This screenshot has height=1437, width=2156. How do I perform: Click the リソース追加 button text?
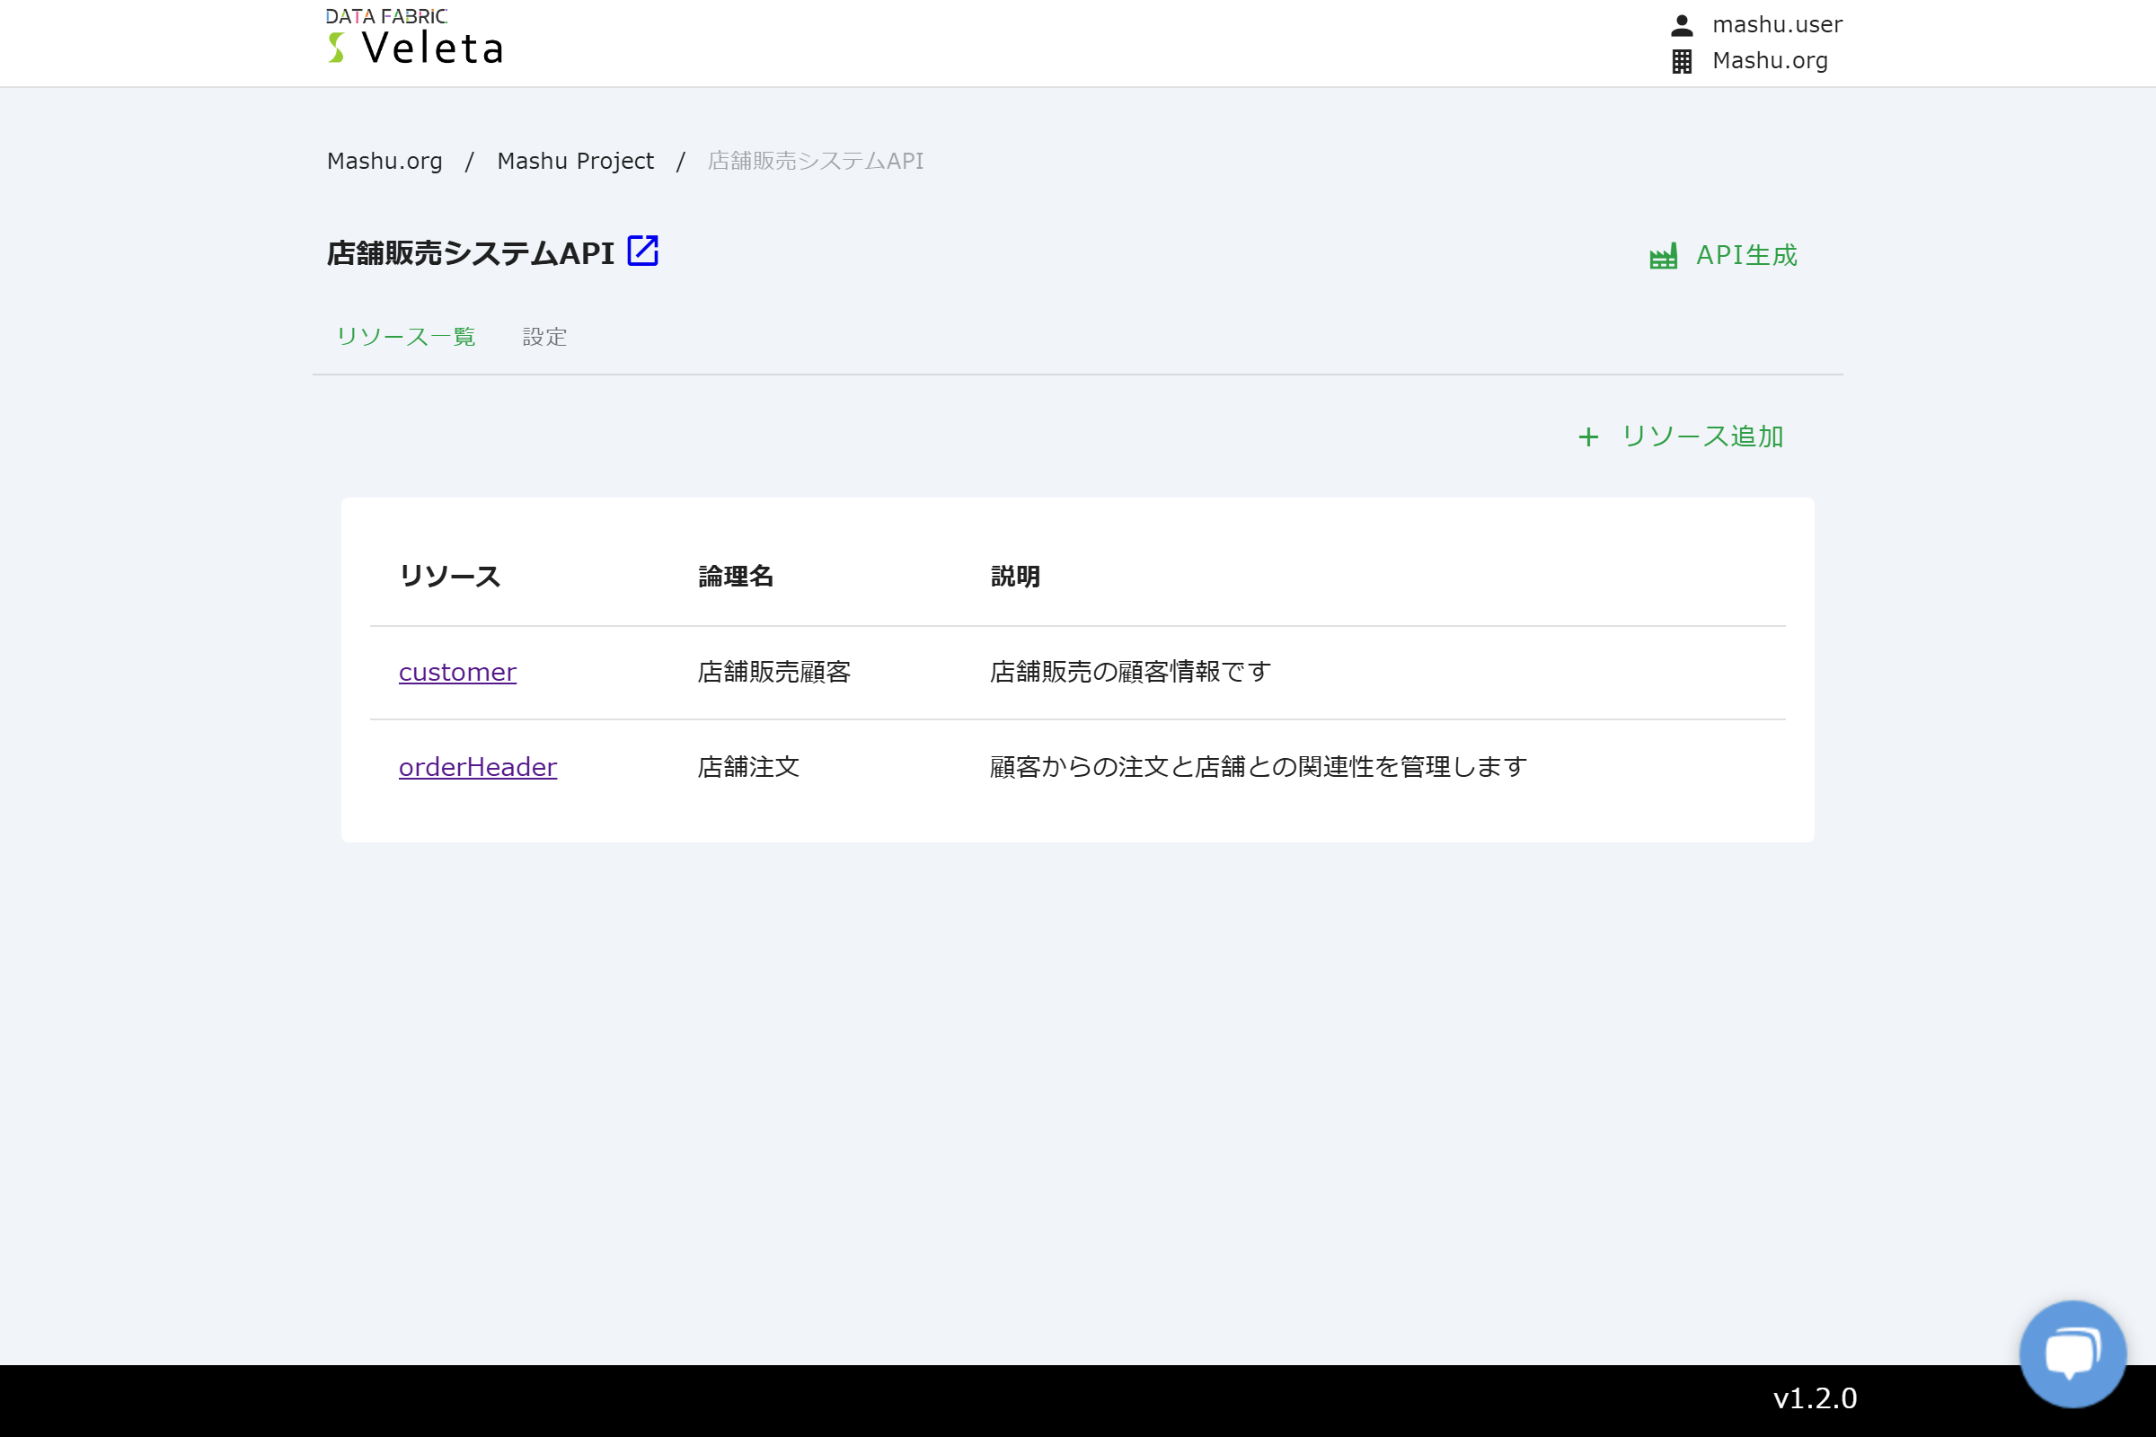pos(1702,437)
